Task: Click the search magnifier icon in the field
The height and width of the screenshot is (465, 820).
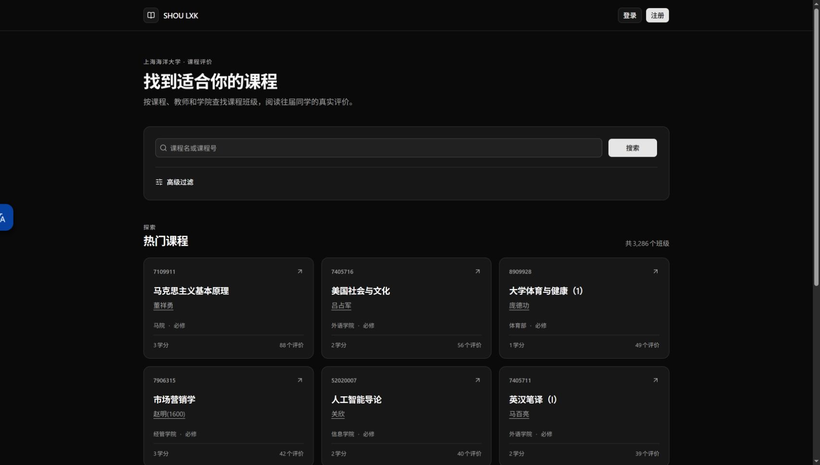Action: [163, 148]
